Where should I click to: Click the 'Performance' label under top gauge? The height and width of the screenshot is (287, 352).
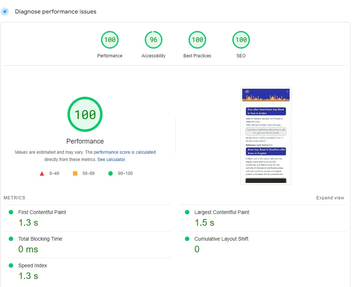(110, 56)
